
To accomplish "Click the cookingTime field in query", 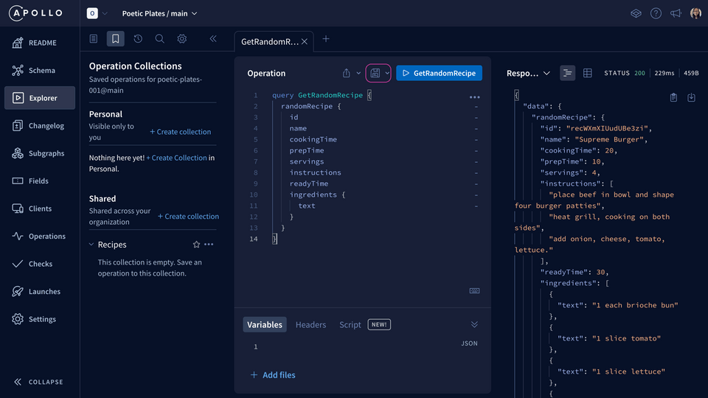I will 313,139.
